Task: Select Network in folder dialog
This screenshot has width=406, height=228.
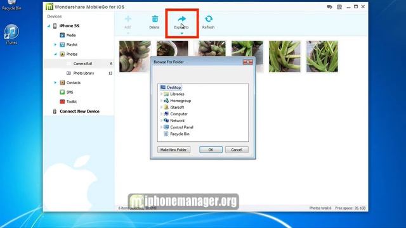Action: pyautogui.click(x=178, y=121)
